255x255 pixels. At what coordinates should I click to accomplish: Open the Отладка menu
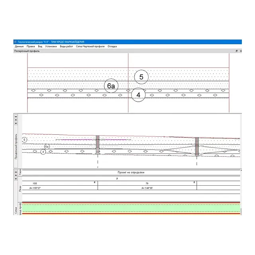(x=112, y=47)
